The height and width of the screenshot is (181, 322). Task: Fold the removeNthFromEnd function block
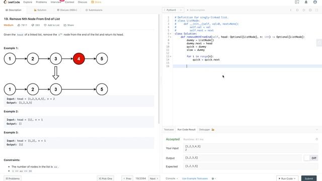[171, 37]
